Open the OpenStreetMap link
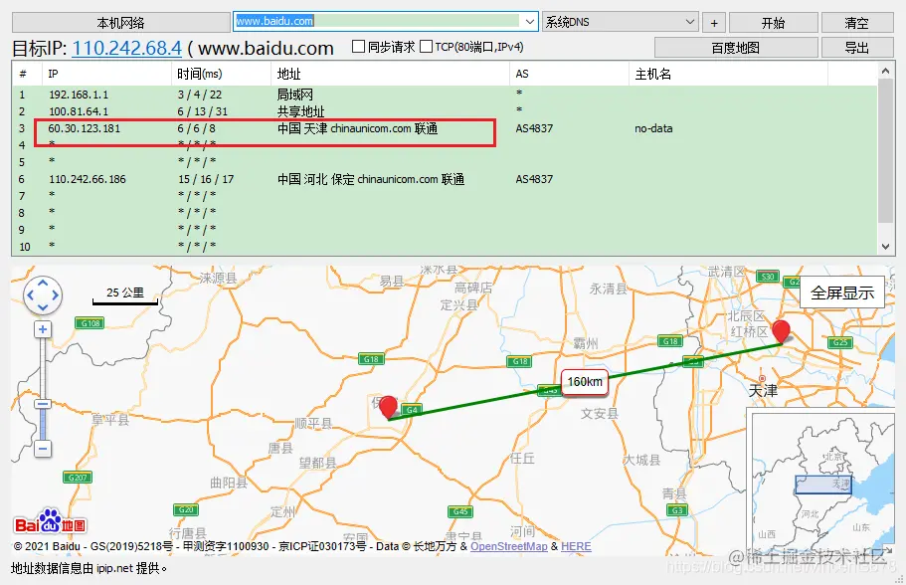The image size is (906, 585). click(509, 546)
